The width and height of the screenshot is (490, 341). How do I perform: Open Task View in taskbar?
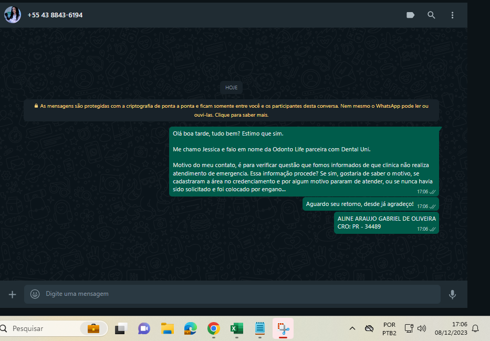[121, 328]
